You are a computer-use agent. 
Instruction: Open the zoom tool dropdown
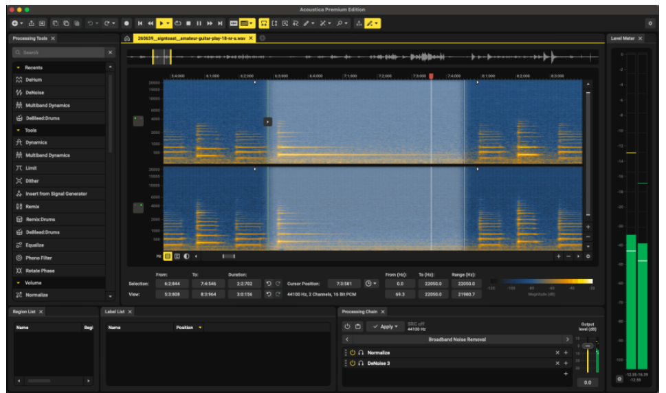(x=346, y=23)
